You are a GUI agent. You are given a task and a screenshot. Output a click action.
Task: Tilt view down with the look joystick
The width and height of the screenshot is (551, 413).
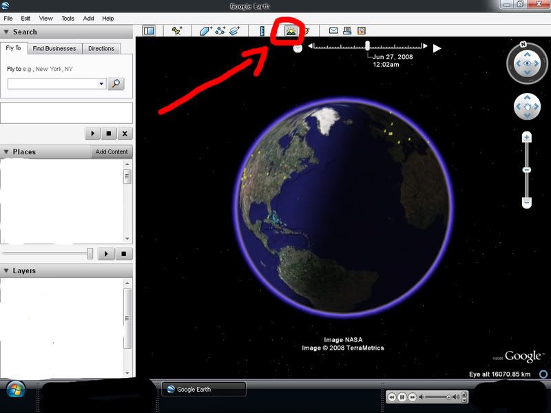pos(527,72)
